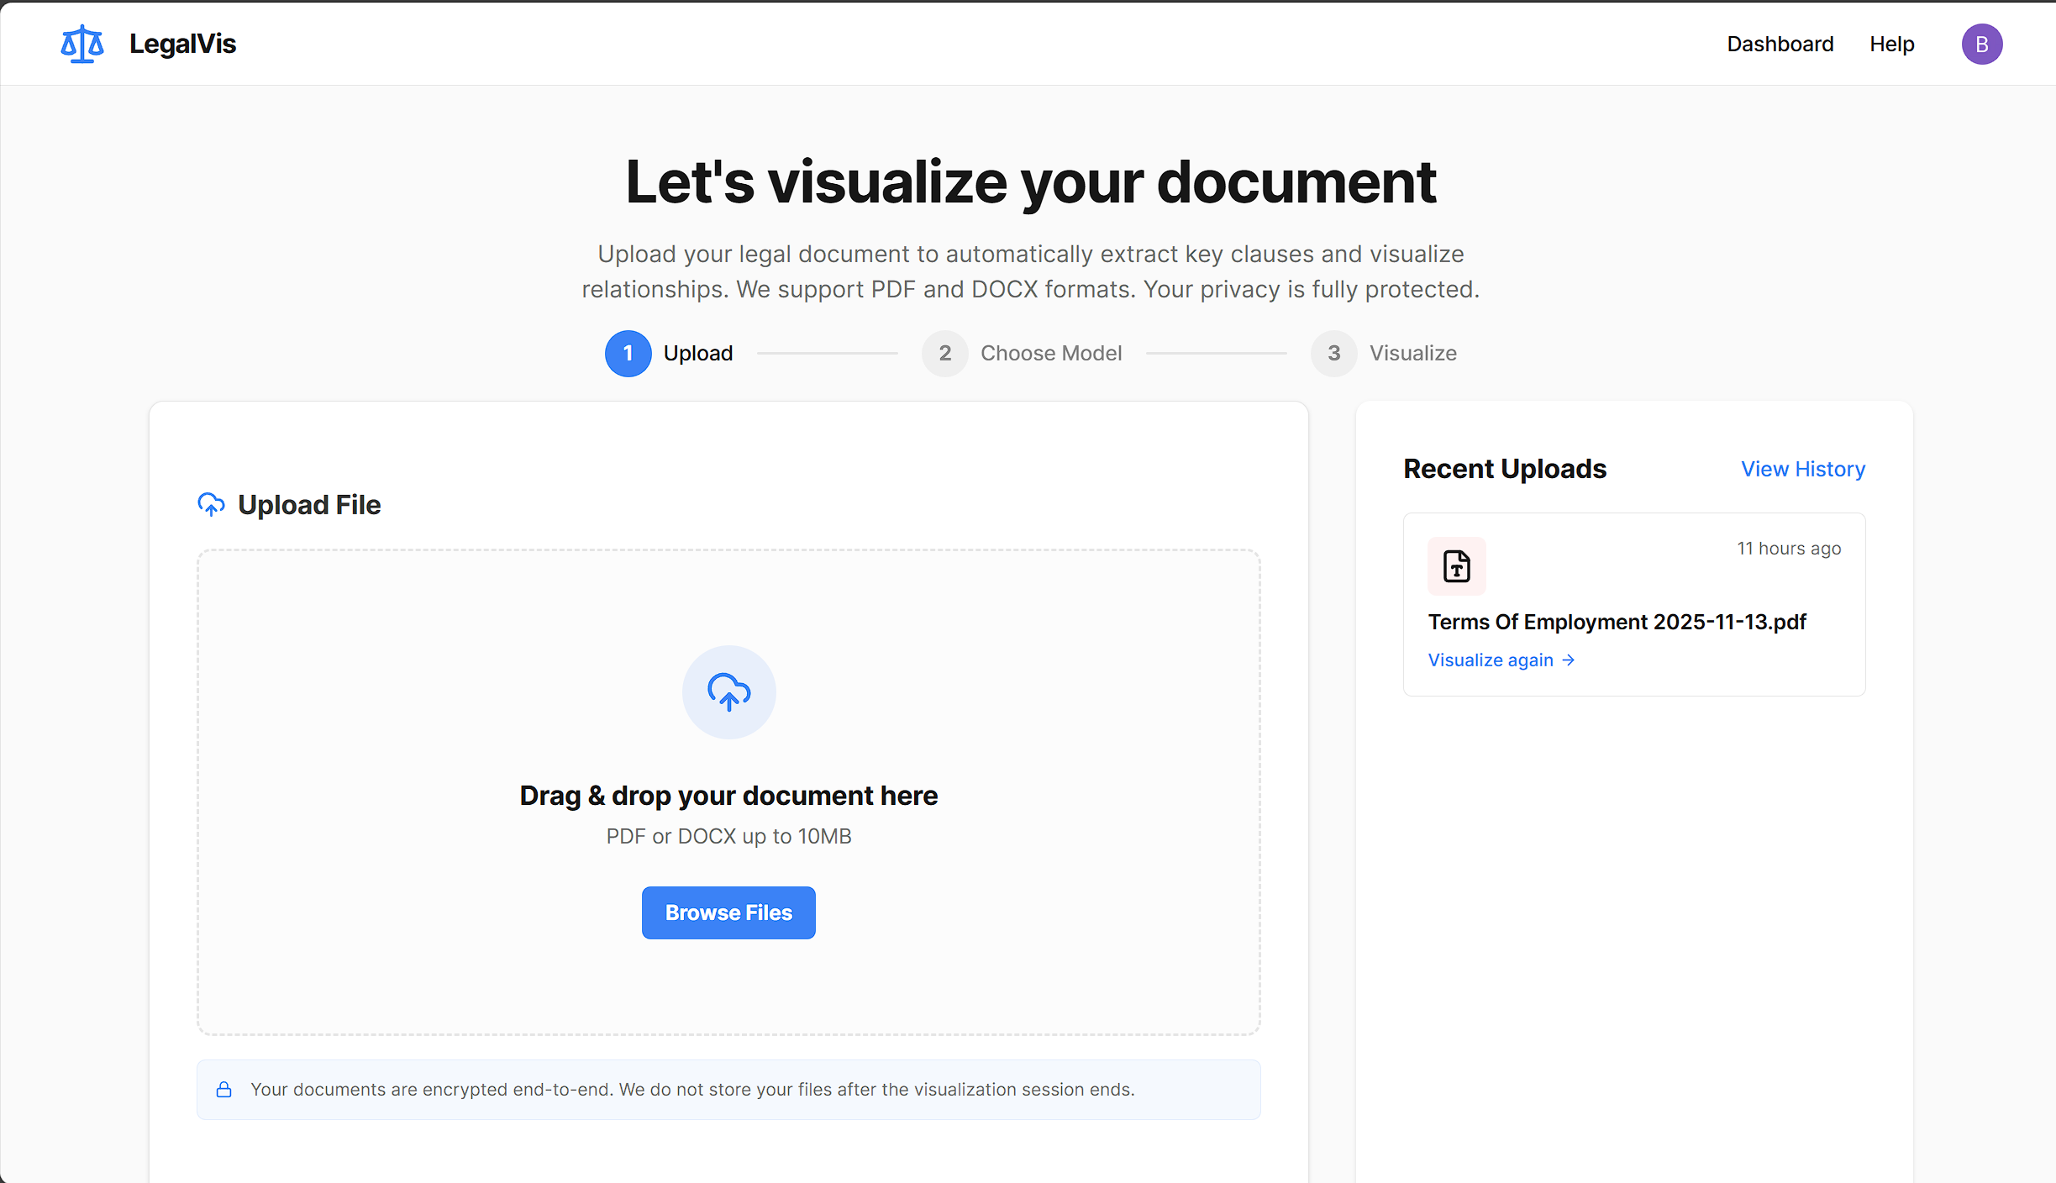Open the user avatar B menu
This screenshot has height=1183, width=2056.
tap(1981, 44)
